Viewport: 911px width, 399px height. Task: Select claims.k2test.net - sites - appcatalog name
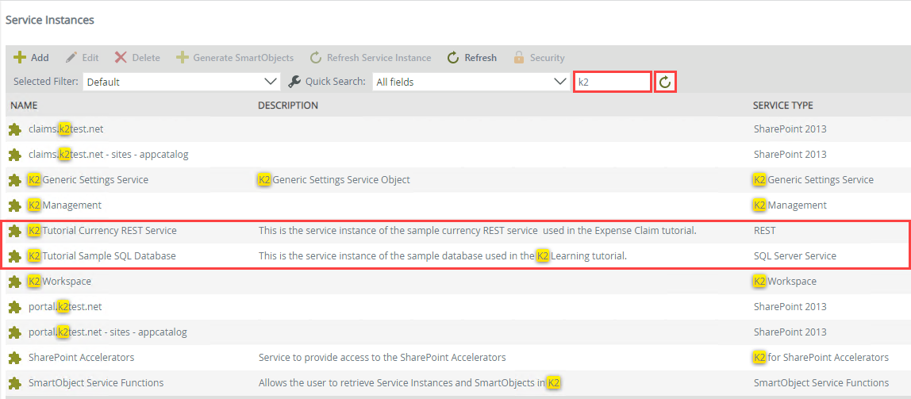pos(108,155)
